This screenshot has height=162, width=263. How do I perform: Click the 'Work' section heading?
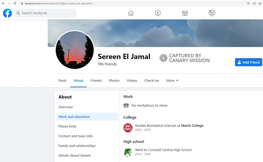tap(128, 97)
